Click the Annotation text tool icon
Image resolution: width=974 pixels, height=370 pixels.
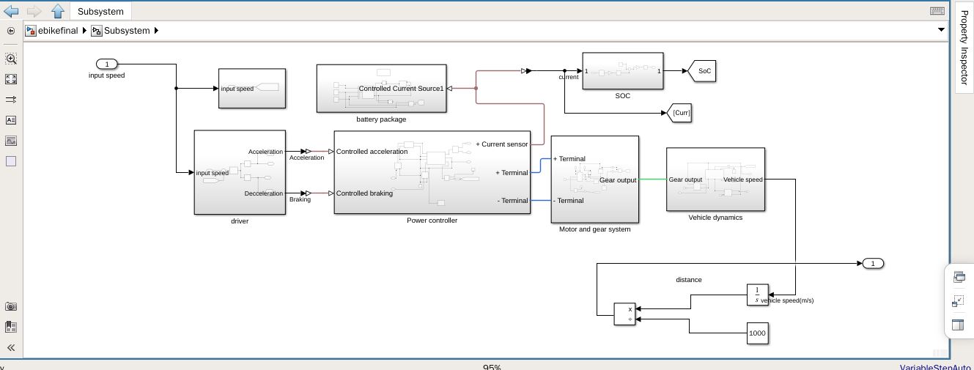point(11,120)
